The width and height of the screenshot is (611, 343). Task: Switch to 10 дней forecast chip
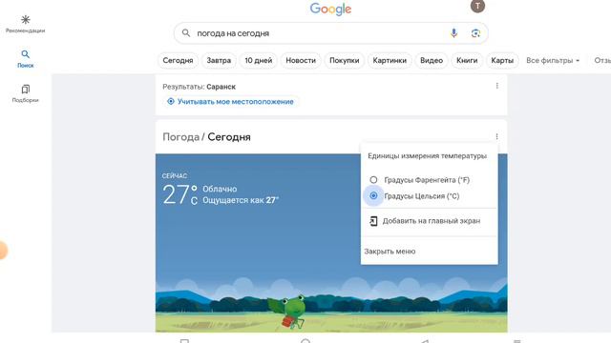[259, 61]
